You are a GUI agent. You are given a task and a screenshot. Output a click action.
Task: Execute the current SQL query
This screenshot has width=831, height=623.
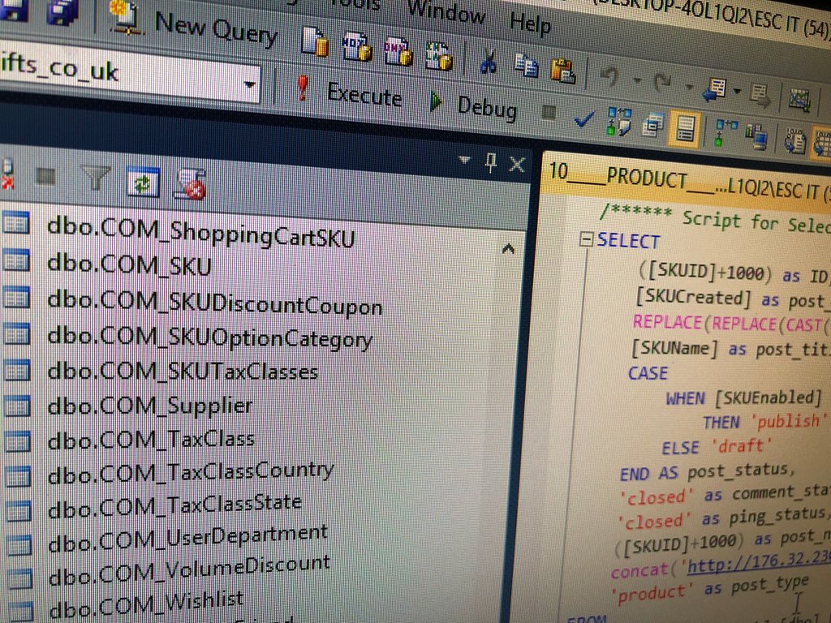[x=350, y=93]
